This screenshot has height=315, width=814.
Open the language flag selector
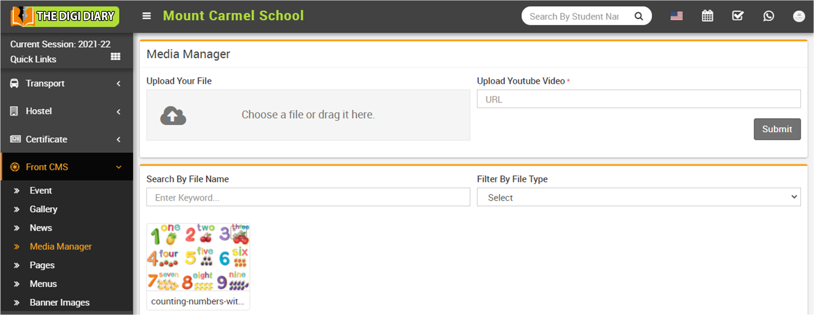(676, 16)
